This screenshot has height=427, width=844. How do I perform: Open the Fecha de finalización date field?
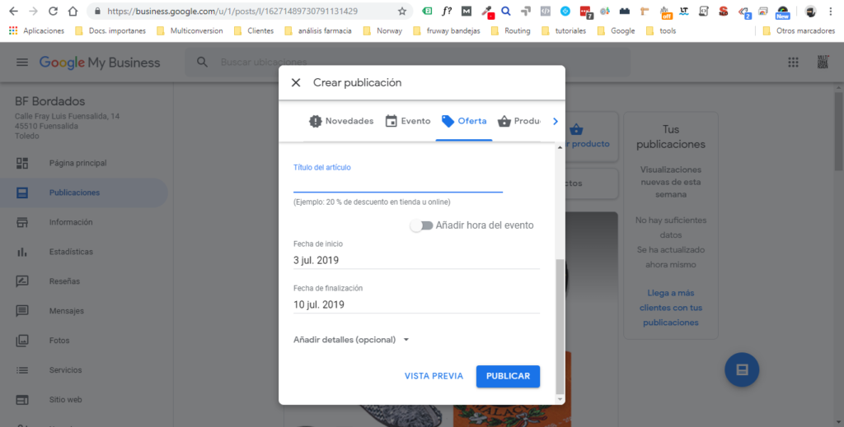point(416,304)
